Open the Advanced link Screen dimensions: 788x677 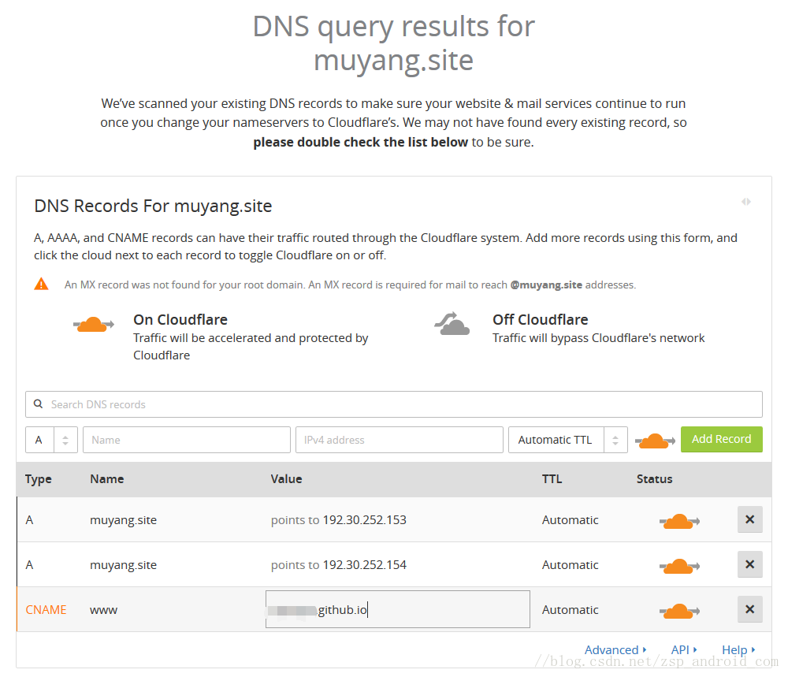pyautogui.click(x=615, y=650)
